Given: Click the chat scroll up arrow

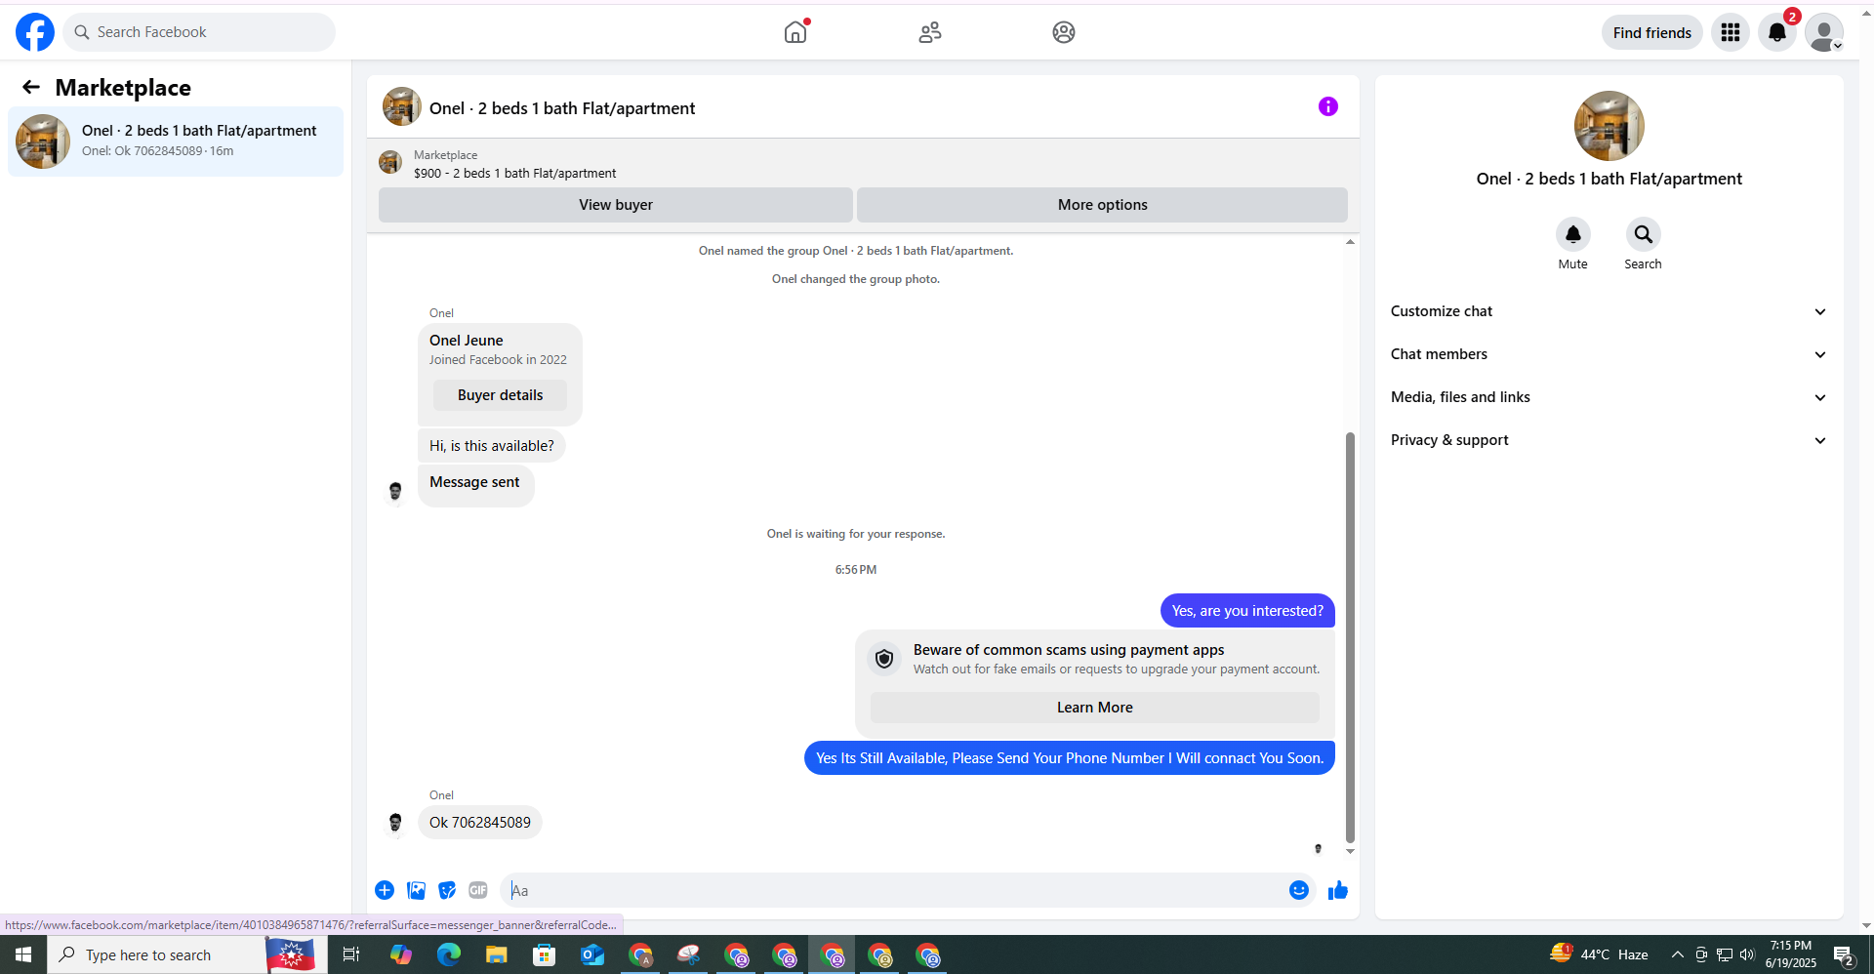Looking at the screenshot, I should (1350, 242).
